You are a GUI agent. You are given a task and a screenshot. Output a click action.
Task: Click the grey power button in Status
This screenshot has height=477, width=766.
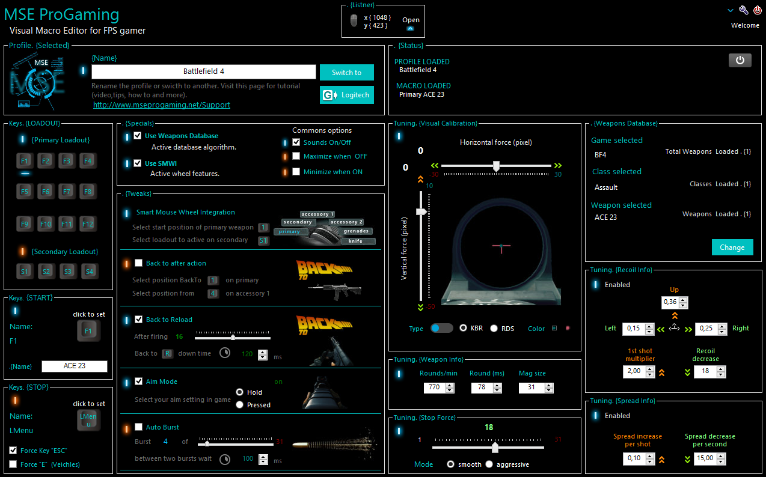tap(740, 60)
